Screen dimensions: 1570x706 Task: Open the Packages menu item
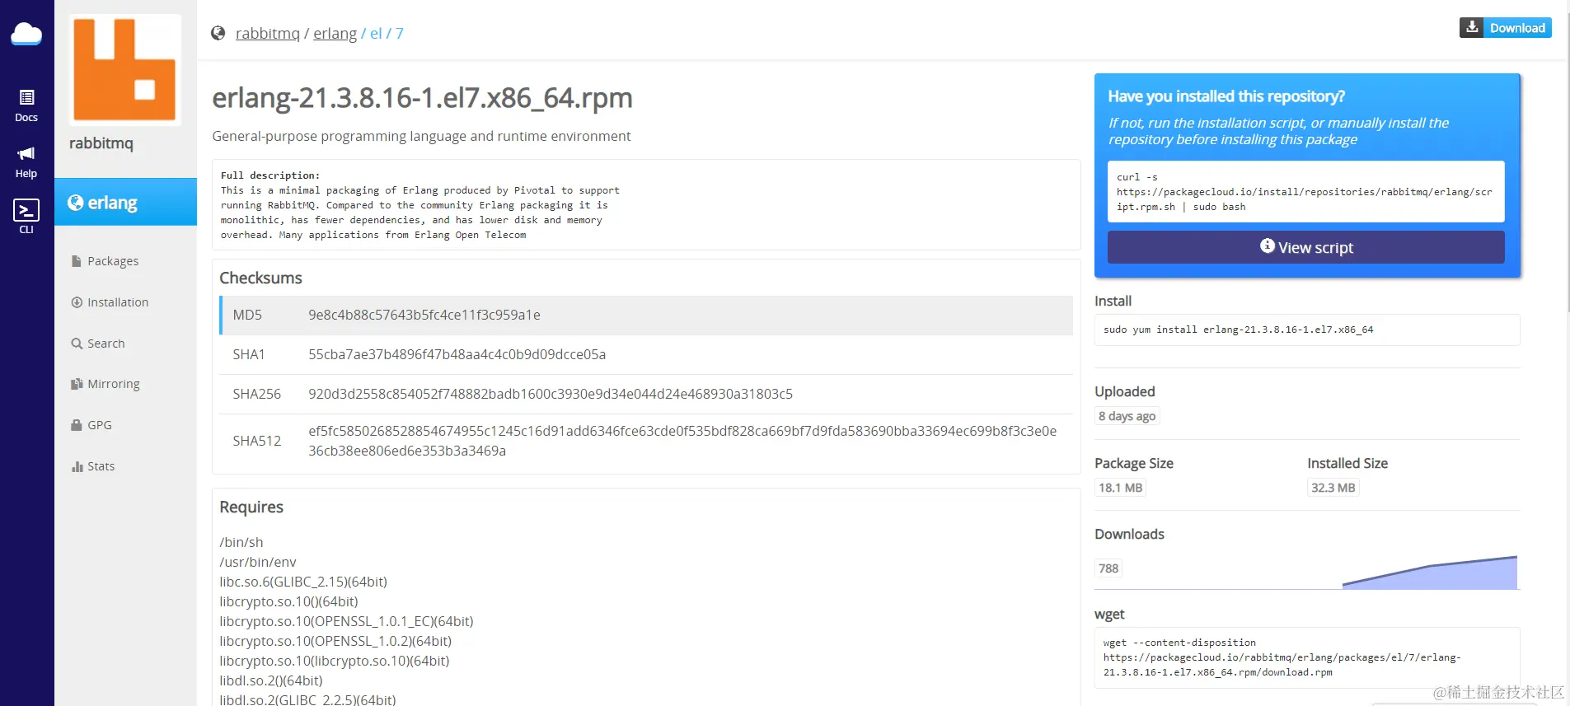tap(105, 261)
